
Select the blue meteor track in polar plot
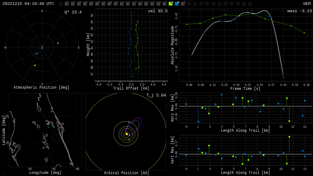pos(36,54)
